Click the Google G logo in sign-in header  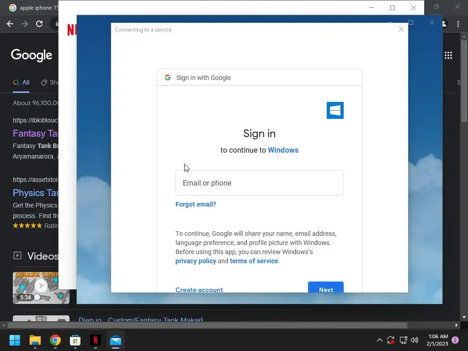coord(168,78)
